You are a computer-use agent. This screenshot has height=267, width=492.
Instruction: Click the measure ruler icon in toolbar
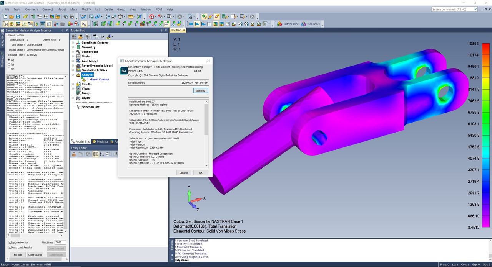pos(131,16)
